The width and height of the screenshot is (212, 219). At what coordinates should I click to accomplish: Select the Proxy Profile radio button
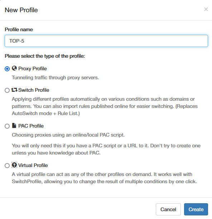click(x=7, y=69)
